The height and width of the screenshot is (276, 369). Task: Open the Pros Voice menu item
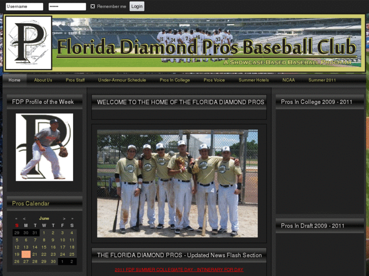point(214,80)
